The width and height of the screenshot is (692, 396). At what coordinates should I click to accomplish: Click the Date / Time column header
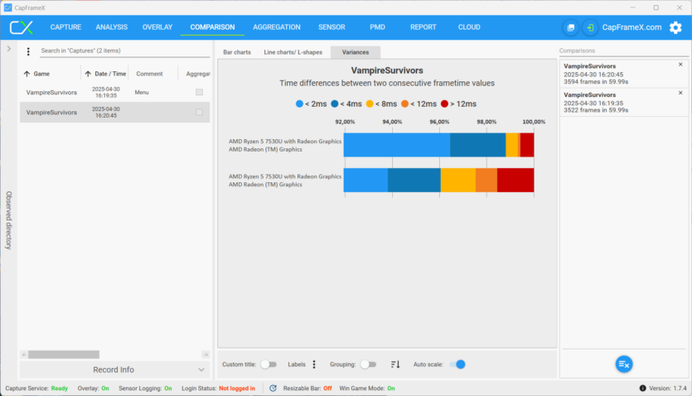tap(110, 74)
